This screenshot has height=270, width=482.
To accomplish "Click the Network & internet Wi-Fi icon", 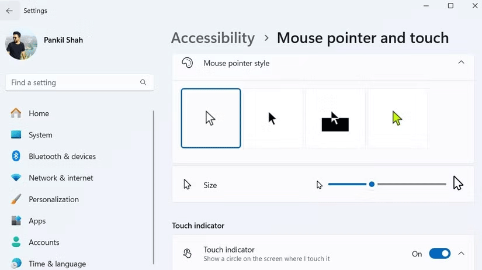I will pyautogui.click(x=16, y=178).
